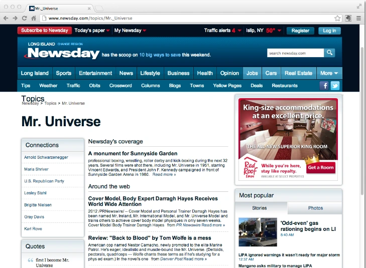This screenshot has width=366, height=268.
Task: Go to Weather in the subnav
Action: tap(48, 86)
